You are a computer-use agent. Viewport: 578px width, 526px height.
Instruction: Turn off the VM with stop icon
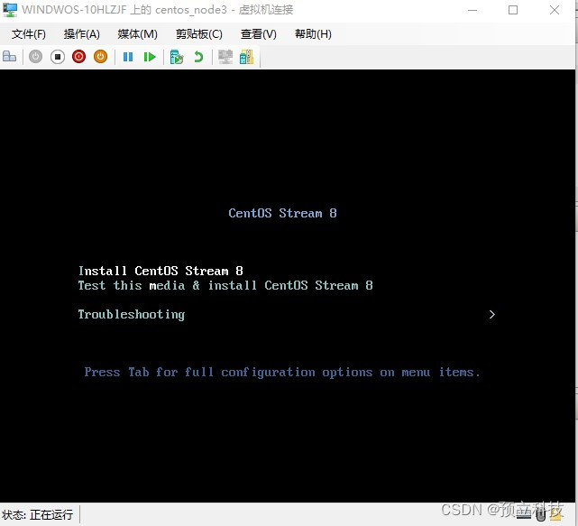coord(58,57)
